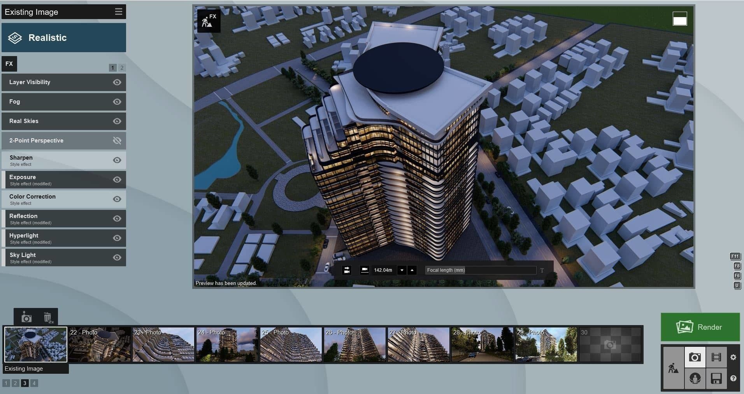This screenshot has width=744, height=394.
Task: Click empty photo slot 30
Action: 610,345
